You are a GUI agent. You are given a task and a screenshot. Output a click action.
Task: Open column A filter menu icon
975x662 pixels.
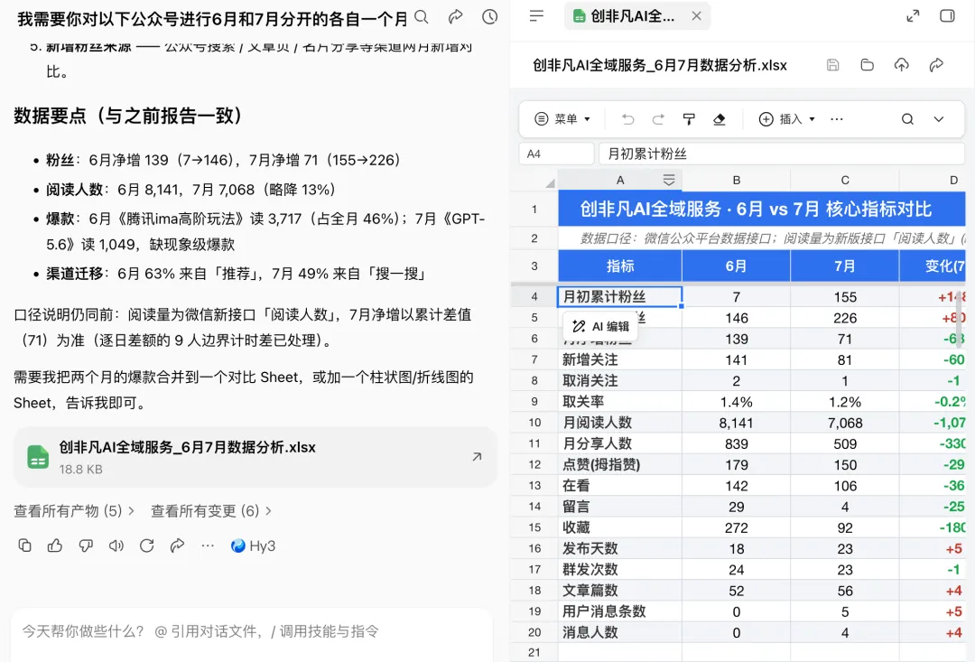[x=668, y=180]
